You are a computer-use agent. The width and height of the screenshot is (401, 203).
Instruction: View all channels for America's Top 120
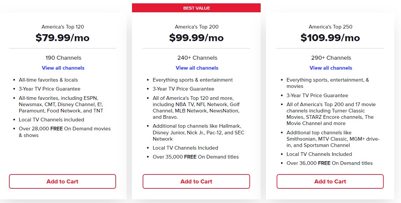[63, 68]
